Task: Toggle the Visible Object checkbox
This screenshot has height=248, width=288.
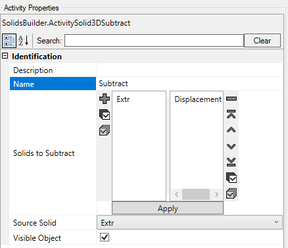Action: pyautogui.click(x=105, y=237)
